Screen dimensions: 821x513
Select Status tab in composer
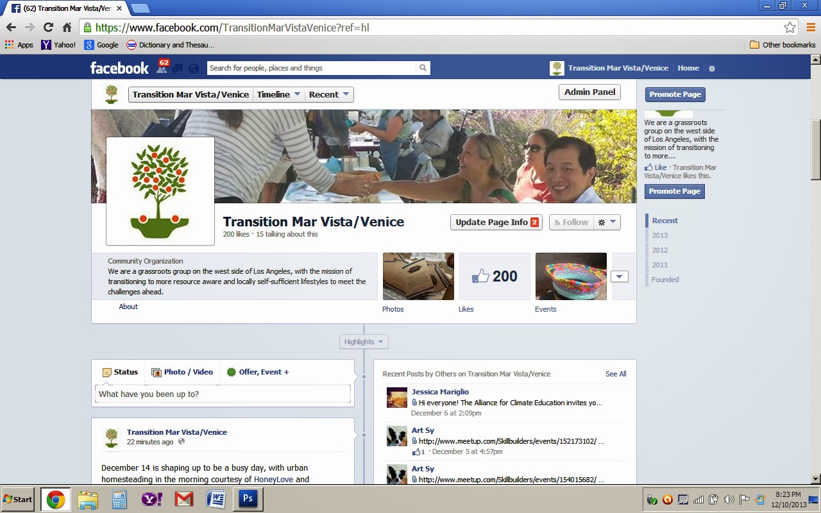(x=120, y=372)
